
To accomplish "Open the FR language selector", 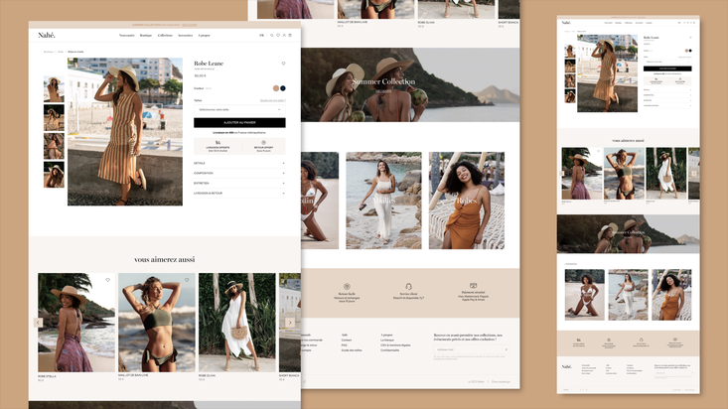I will (261, 36).
